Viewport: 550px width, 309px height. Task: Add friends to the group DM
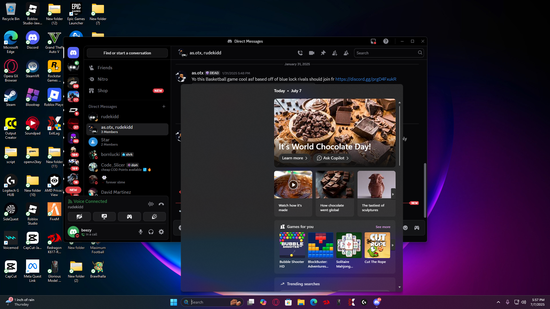click(x=335, y=53)
